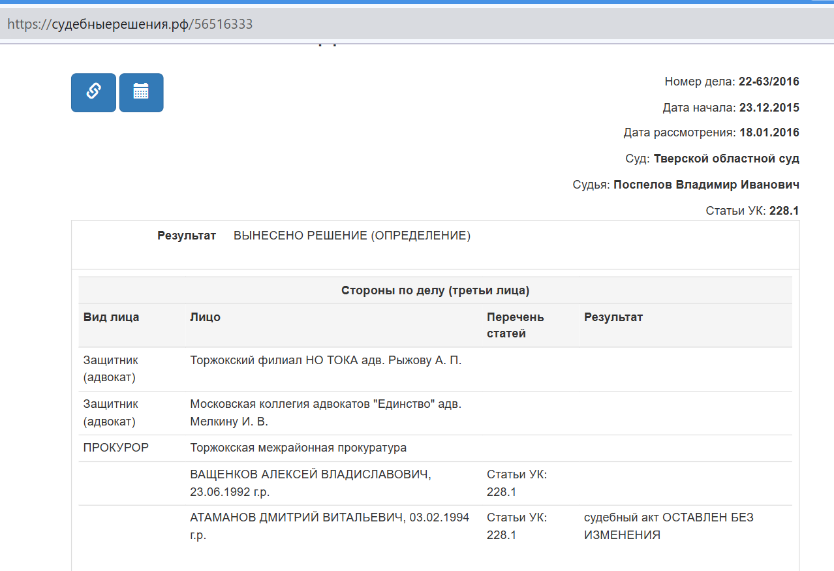Click the Результат column header in table
This screenshot has width=834, height=571.
613,317
